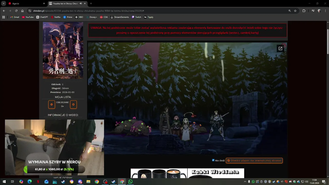Open Chrome profile avatar

(x=319, y=11)
